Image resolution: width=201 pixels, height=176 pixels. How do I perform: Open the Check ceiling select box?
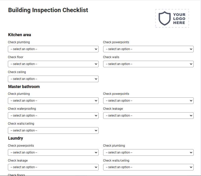click(53, 79)
